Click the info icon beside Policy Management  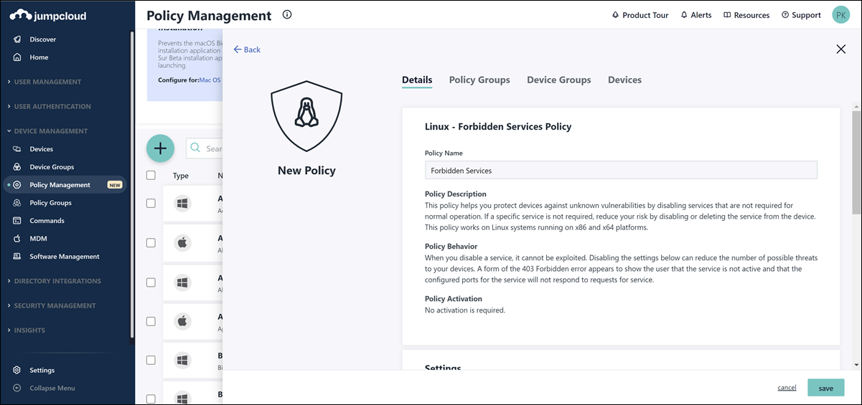(x=287, y=14)
